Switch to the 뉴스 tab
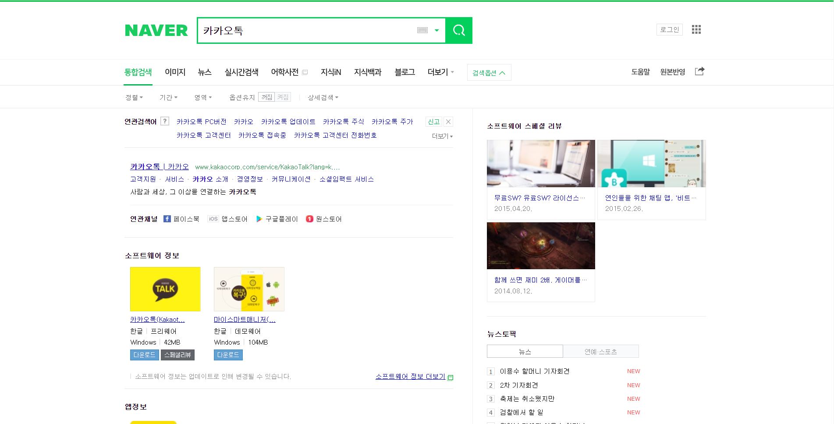Viewport: 834px width, 424px height. (205, 72)
